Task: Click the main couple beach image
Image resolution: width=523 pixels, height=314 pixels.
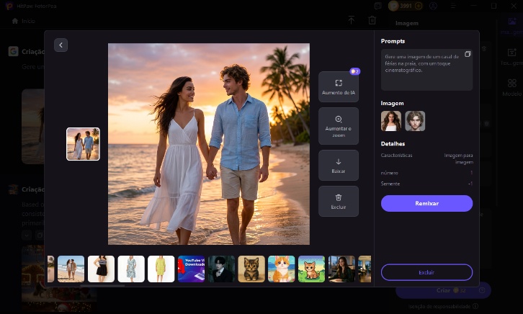Action: pyautogui.click(x=209, y=144)
